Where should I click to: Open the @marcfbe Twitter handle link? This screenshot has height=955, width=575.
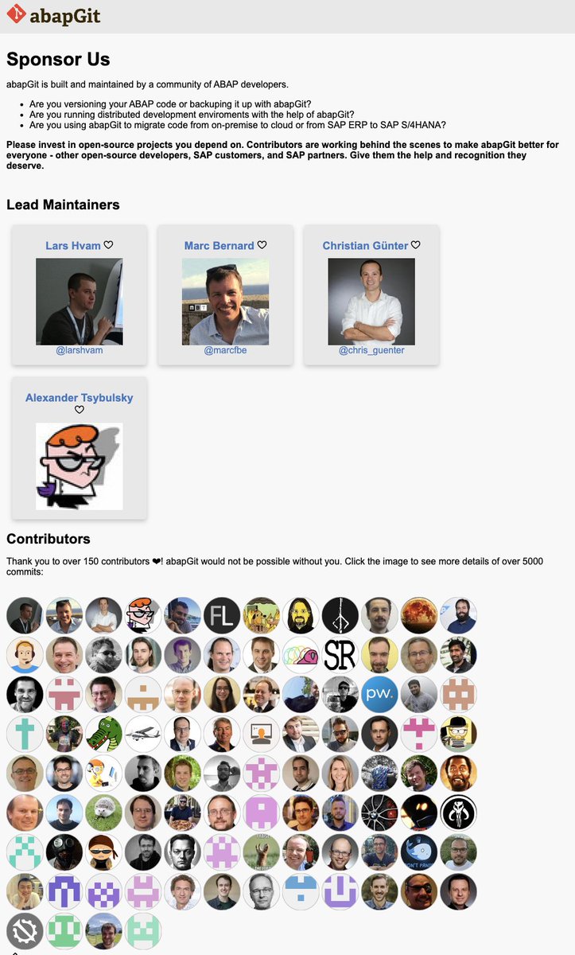click(x=225, y=350)
